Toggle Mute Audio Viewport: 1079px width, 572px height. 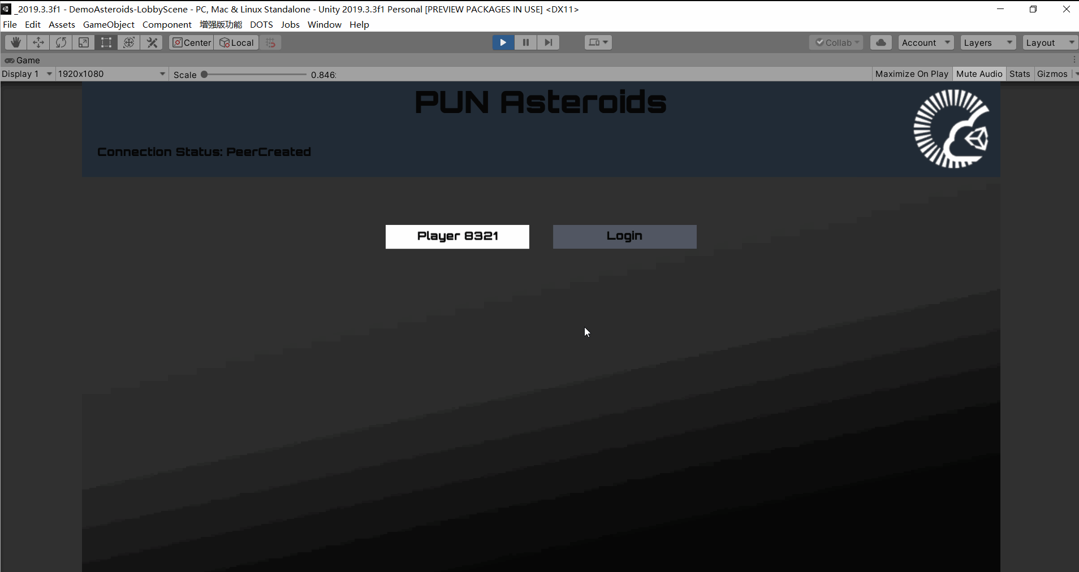979,74
